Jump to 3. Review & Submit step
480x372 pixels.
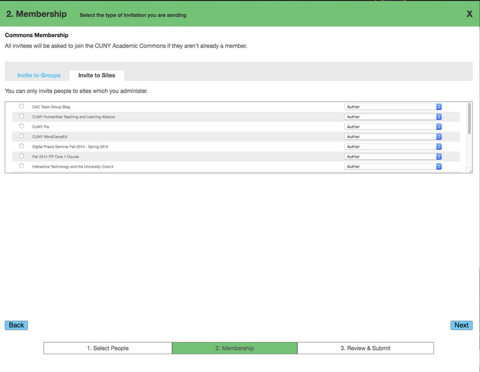[366, 348]
